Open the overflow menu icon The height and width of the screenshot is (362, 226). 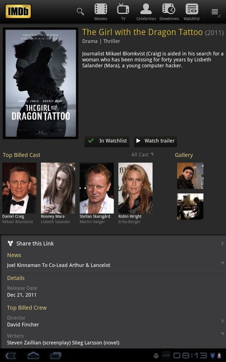[x=215, y=12]
